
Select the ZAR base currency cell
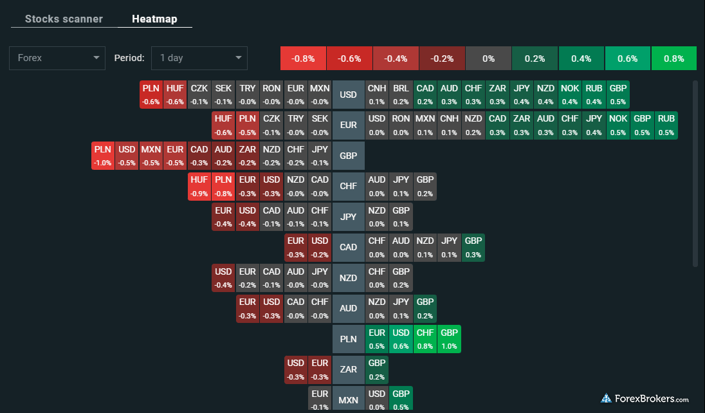(x=348, y=369)
